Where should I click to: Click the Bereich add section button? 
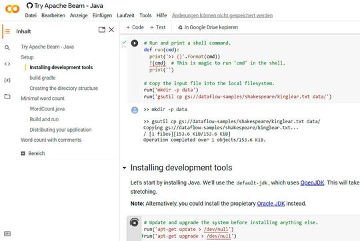(33, 153)
